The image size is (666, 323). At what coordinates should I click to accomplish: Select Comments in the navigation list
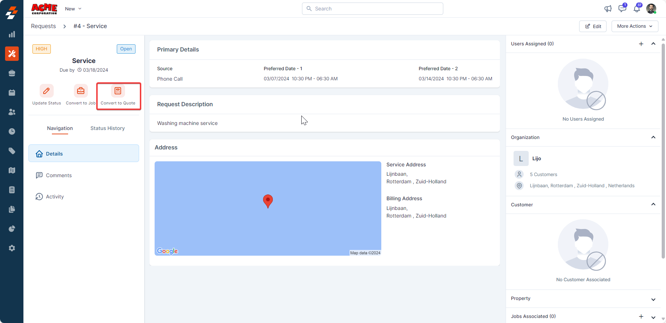(x=59, y=175)
